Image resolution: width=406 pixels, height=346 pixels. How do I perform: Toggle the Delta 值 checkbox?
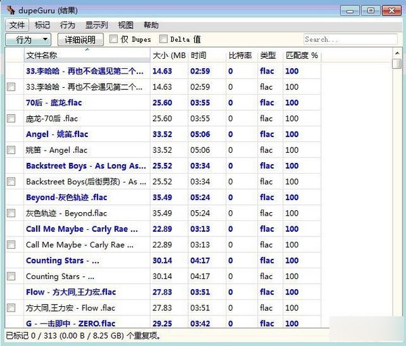point(163,39)
